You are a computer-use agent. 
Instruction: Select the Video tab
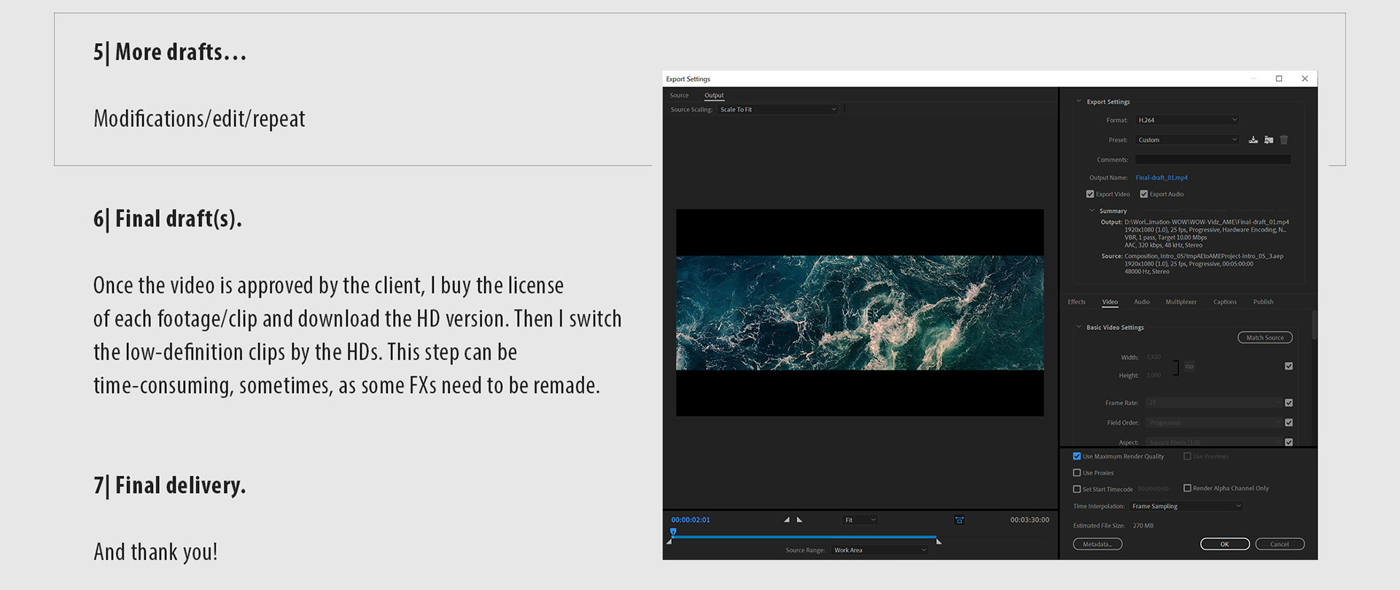[1110, 302]
